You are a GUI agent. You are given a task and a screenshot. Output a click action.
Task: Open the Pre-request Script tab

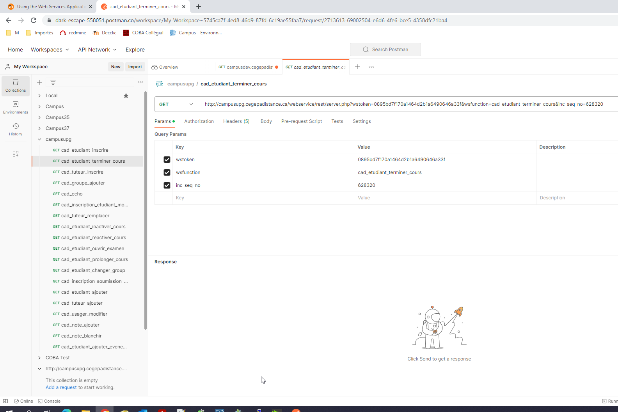point(302,121)
